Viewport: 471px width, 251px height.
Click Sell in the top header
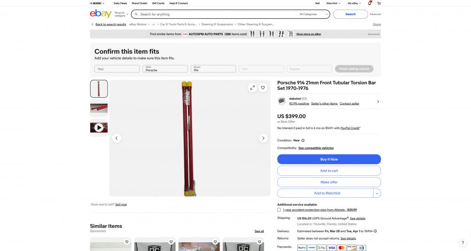[x=317, y=3]
